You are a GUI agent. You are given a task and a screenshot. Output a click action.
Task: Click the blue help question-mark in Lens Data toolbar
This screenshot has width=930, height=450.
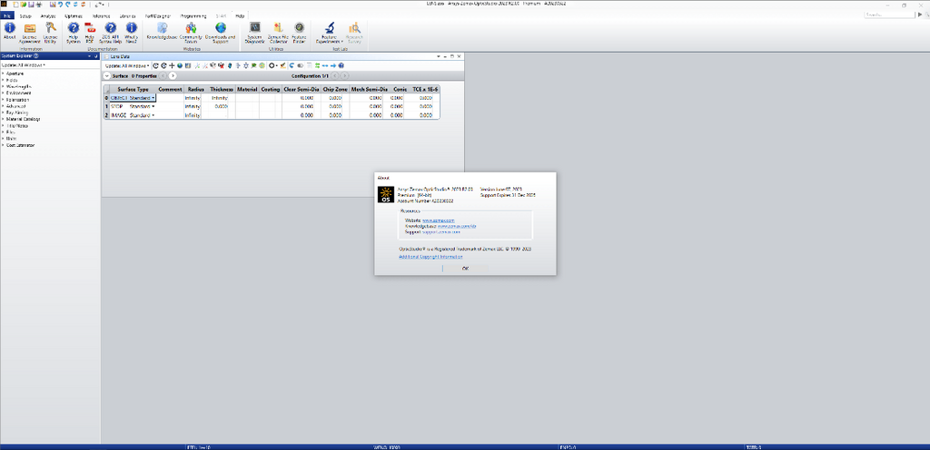point(341,65)
